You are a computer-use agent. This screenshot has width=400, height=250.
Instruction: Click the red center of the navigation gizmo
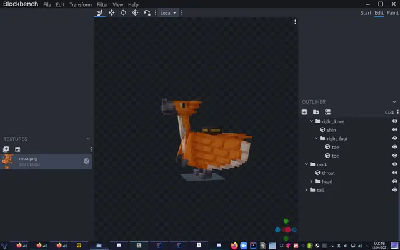287,230
